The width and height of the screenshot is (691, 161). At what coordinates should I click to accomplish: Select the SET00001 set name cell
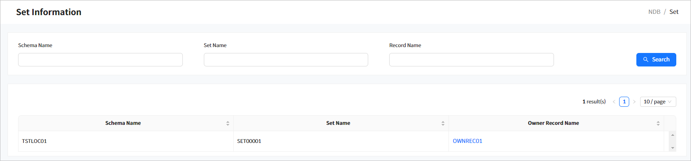click(x=341, y=141)
